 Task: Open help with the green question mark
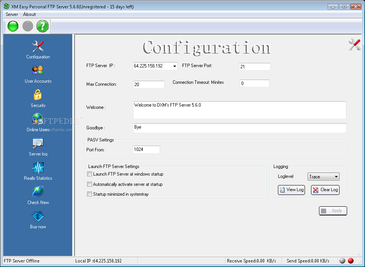(43, 26)
